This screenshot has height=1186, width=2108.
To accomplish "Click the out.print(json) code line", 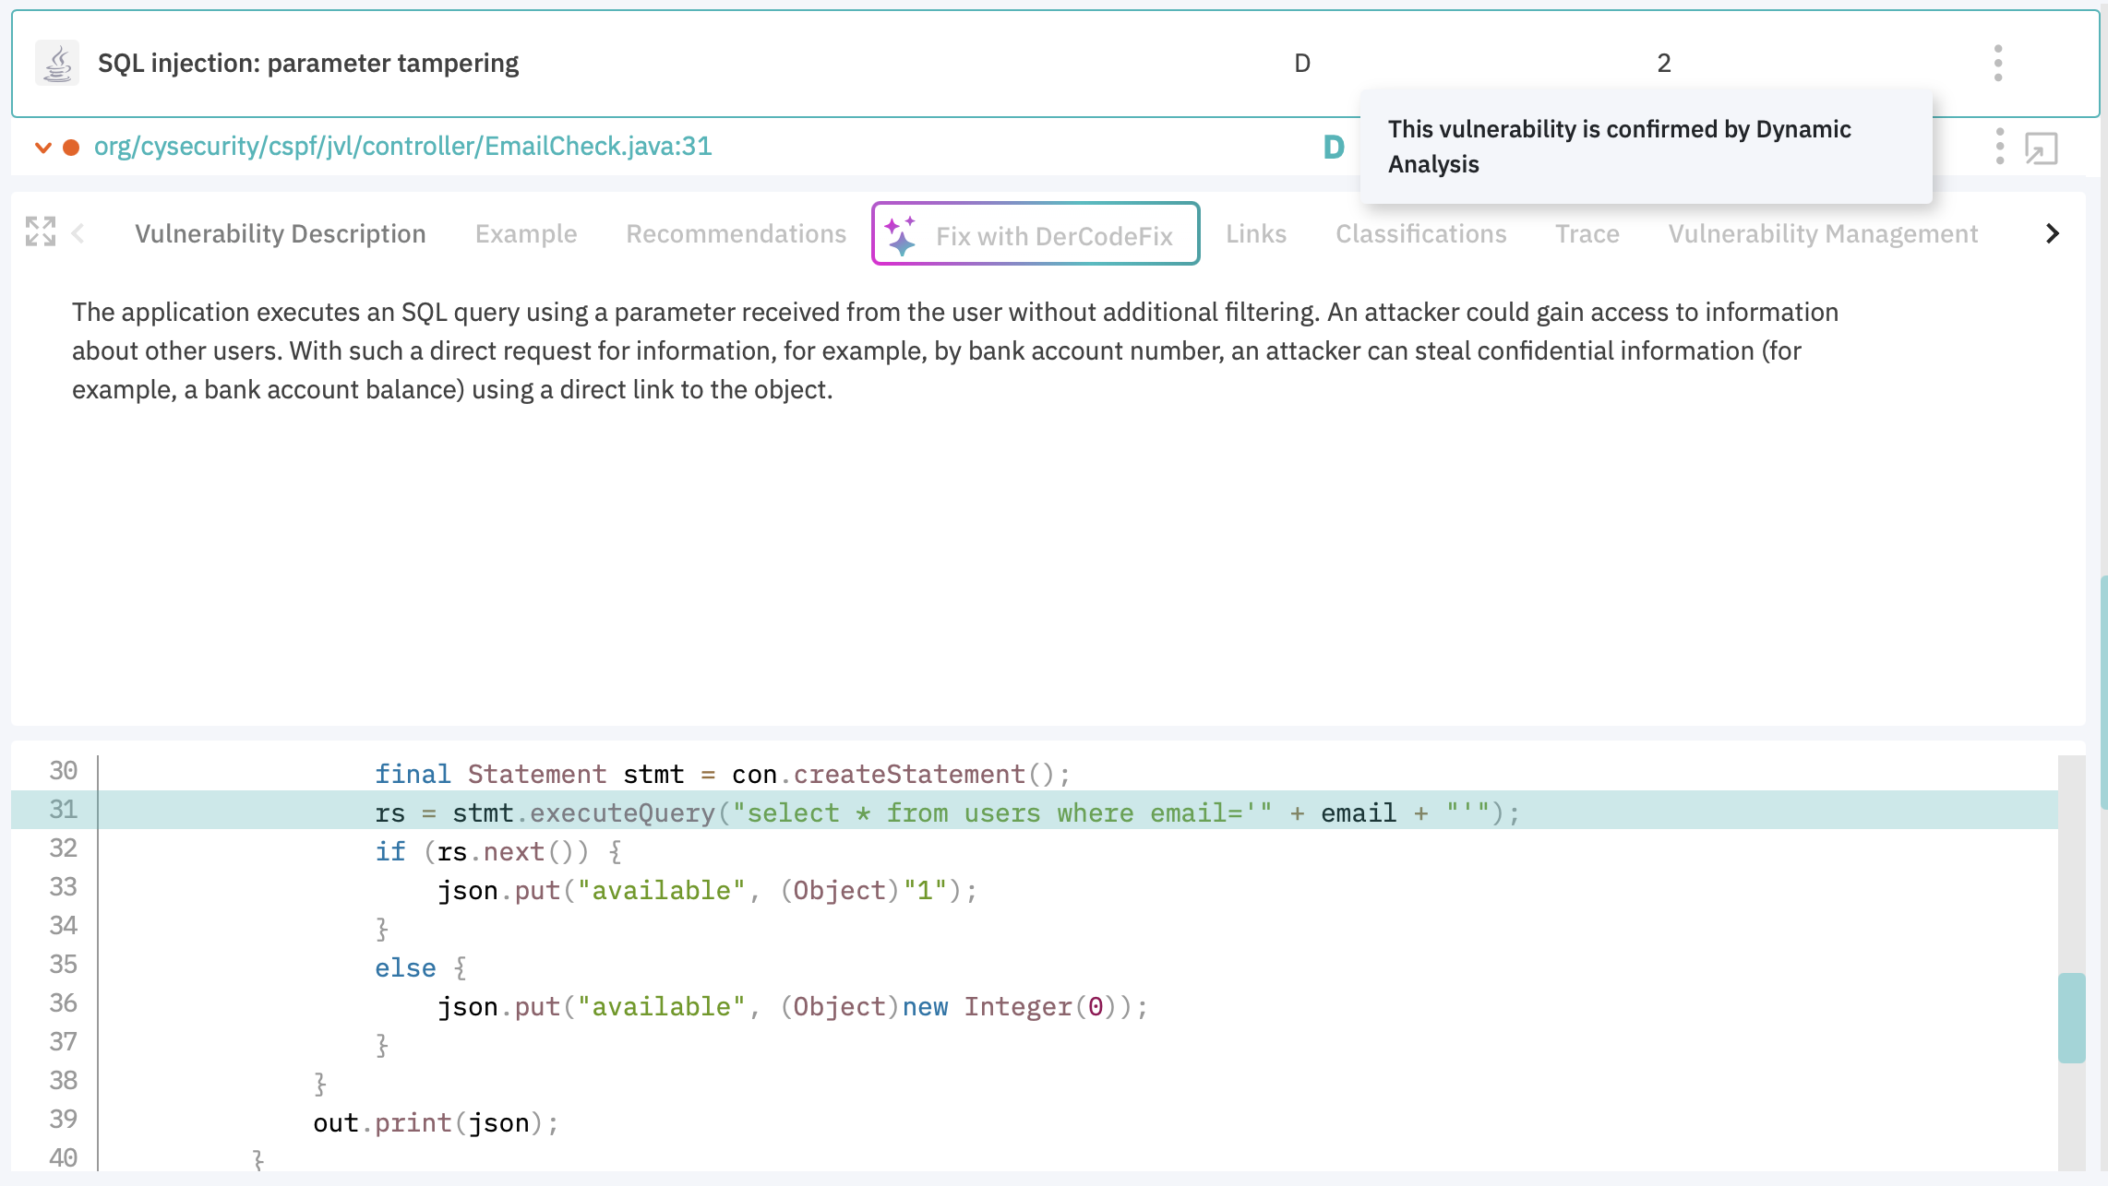I will pos(436,1123).
